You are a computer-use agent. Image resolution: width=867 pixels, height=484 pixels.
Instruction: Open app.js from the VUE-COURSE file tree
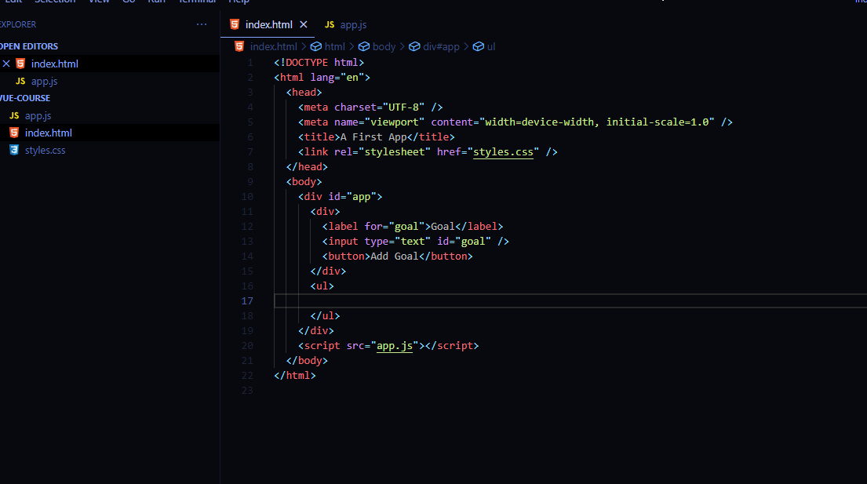tap(38, 115)
